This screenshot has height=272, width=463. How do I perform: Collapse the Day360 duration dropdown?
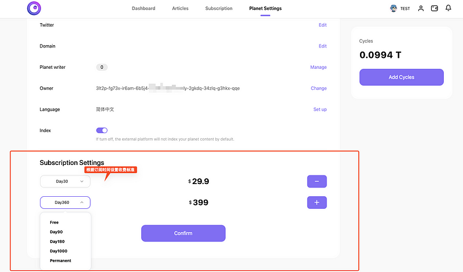tap(65, 203)
